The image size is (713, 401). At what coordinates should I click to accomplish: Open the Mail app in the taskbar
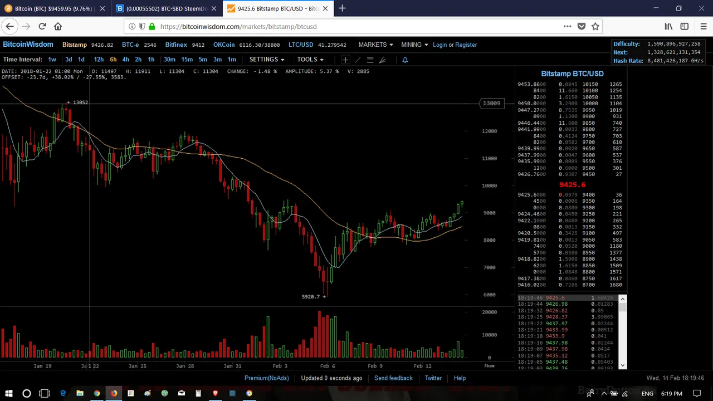[182, 394]
